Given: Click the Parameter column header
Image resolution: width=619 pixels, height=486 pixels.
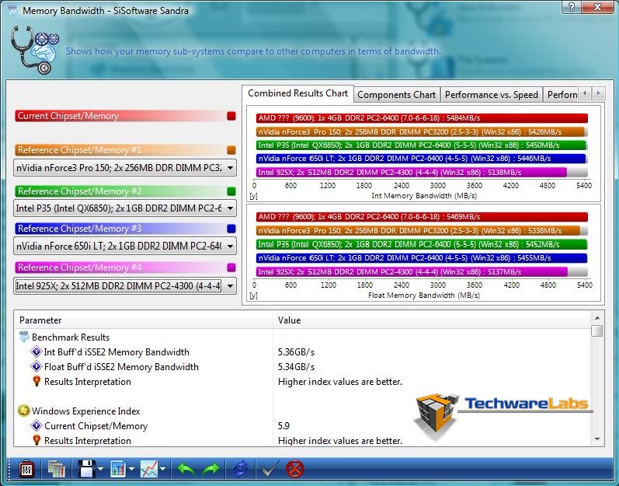Looking at the screenshot, I should [144, 320].
